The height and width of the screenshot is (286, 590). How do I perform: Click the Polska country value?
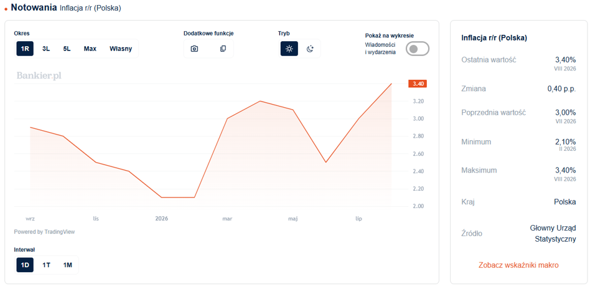click(564, 202)
